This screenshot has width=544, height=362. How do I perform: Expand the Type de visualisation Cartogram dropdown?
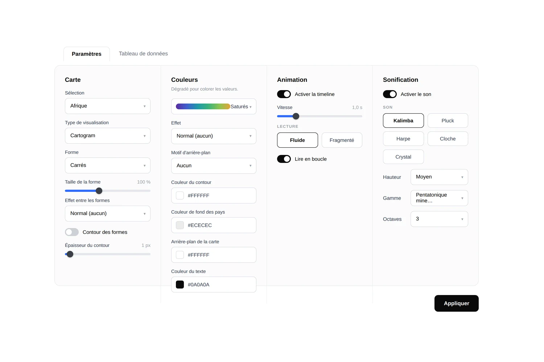pyautogui.click(x=108, y=136)
